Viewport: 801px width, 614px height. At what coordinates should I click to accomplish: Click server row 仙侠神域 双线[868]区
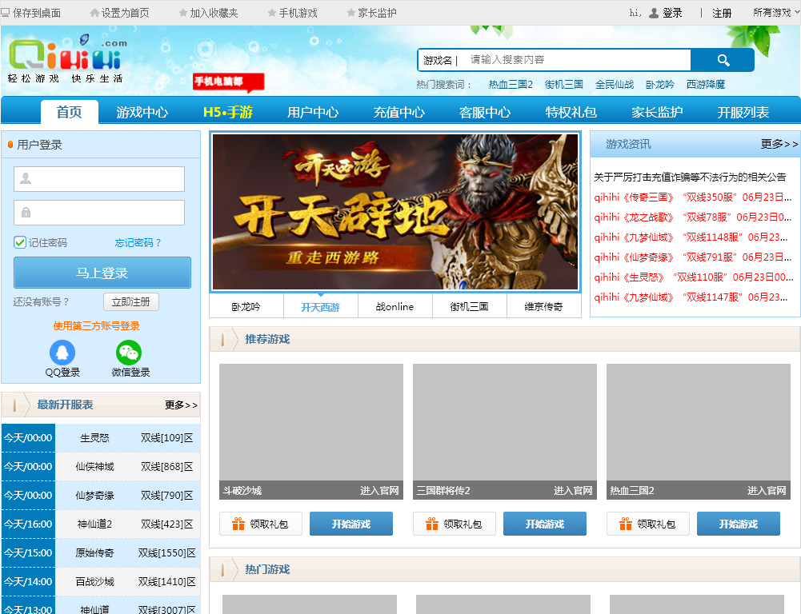pyautogui.click(x=101, y=467)
